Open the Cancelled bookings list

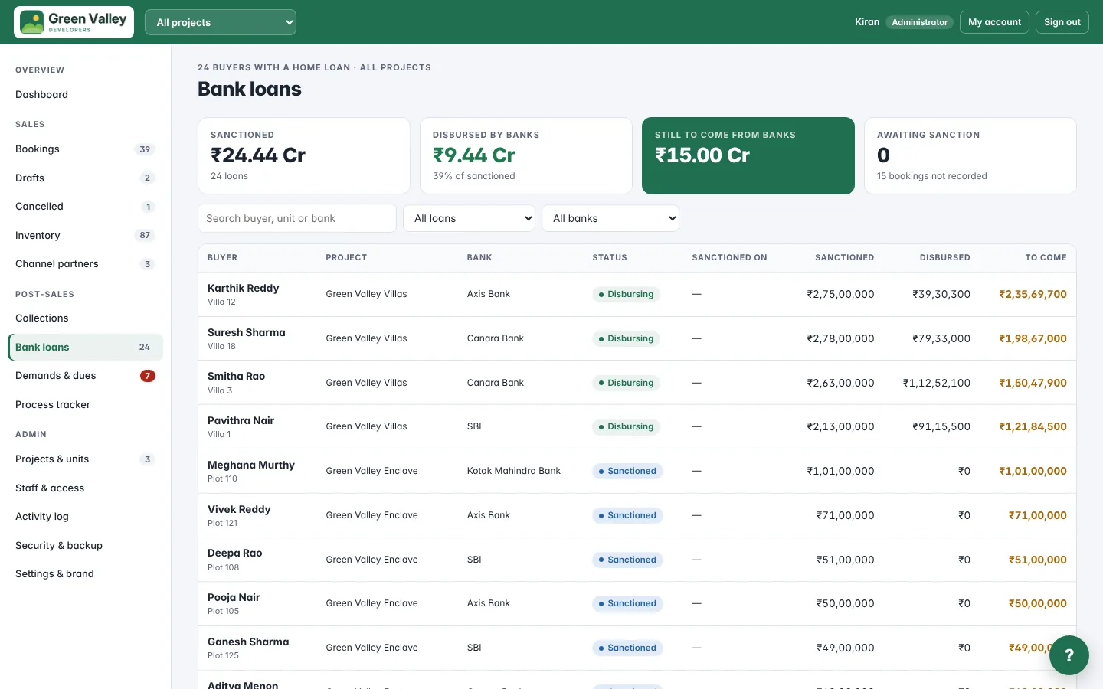pyautogui.click(x=85, y=207)
